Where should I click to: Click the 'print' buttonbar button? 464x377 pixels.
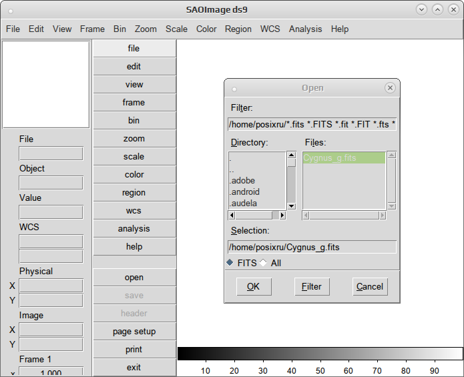[x=135, y=350]
